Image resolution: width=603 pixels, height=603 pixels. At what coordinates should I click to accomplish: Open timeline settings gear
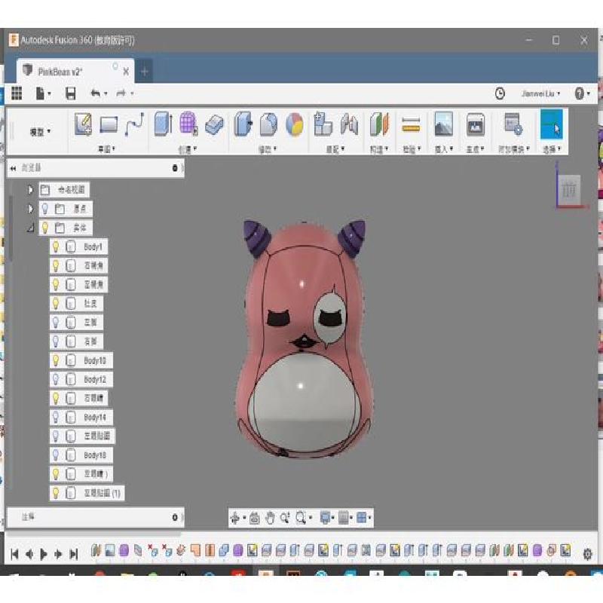click(587, 554)
